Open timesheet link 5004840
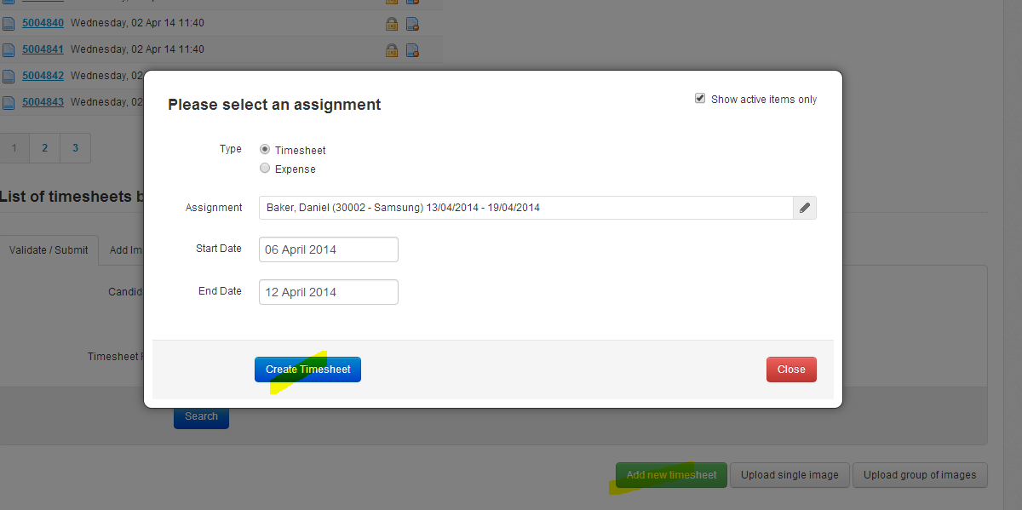 click(43, 23)
